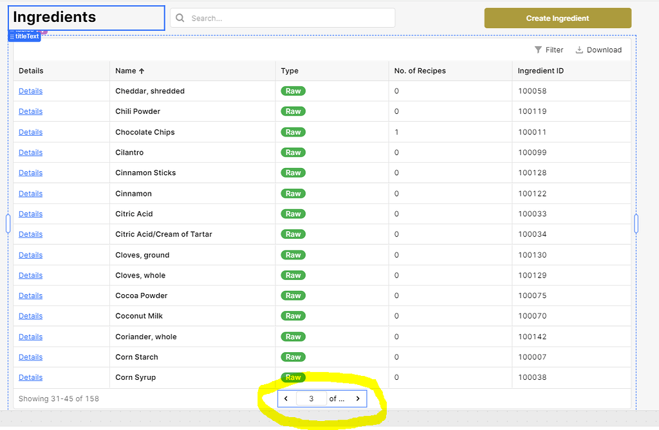Advance to next page with right chevron
The height and width of the screenshot is (430, 659).
pyautogui.click(x=358, y=398)
